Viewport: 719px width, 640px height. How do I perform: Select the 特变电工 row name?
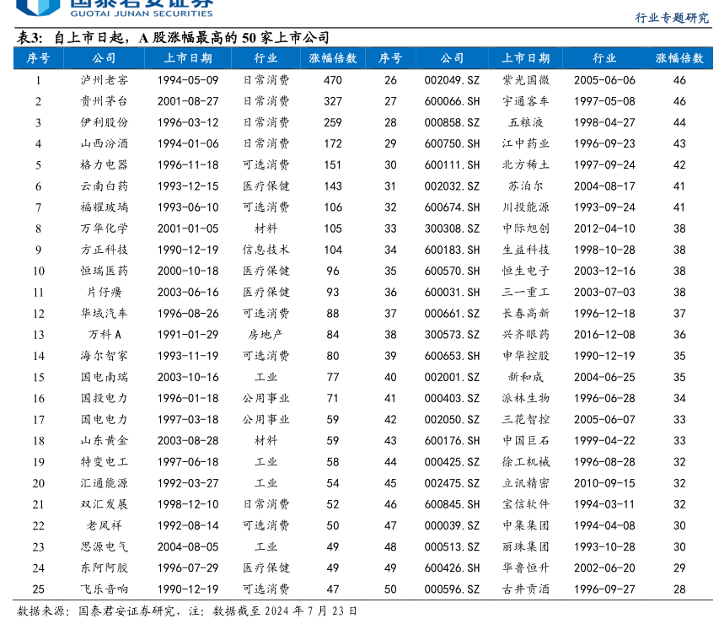point(104,461)
